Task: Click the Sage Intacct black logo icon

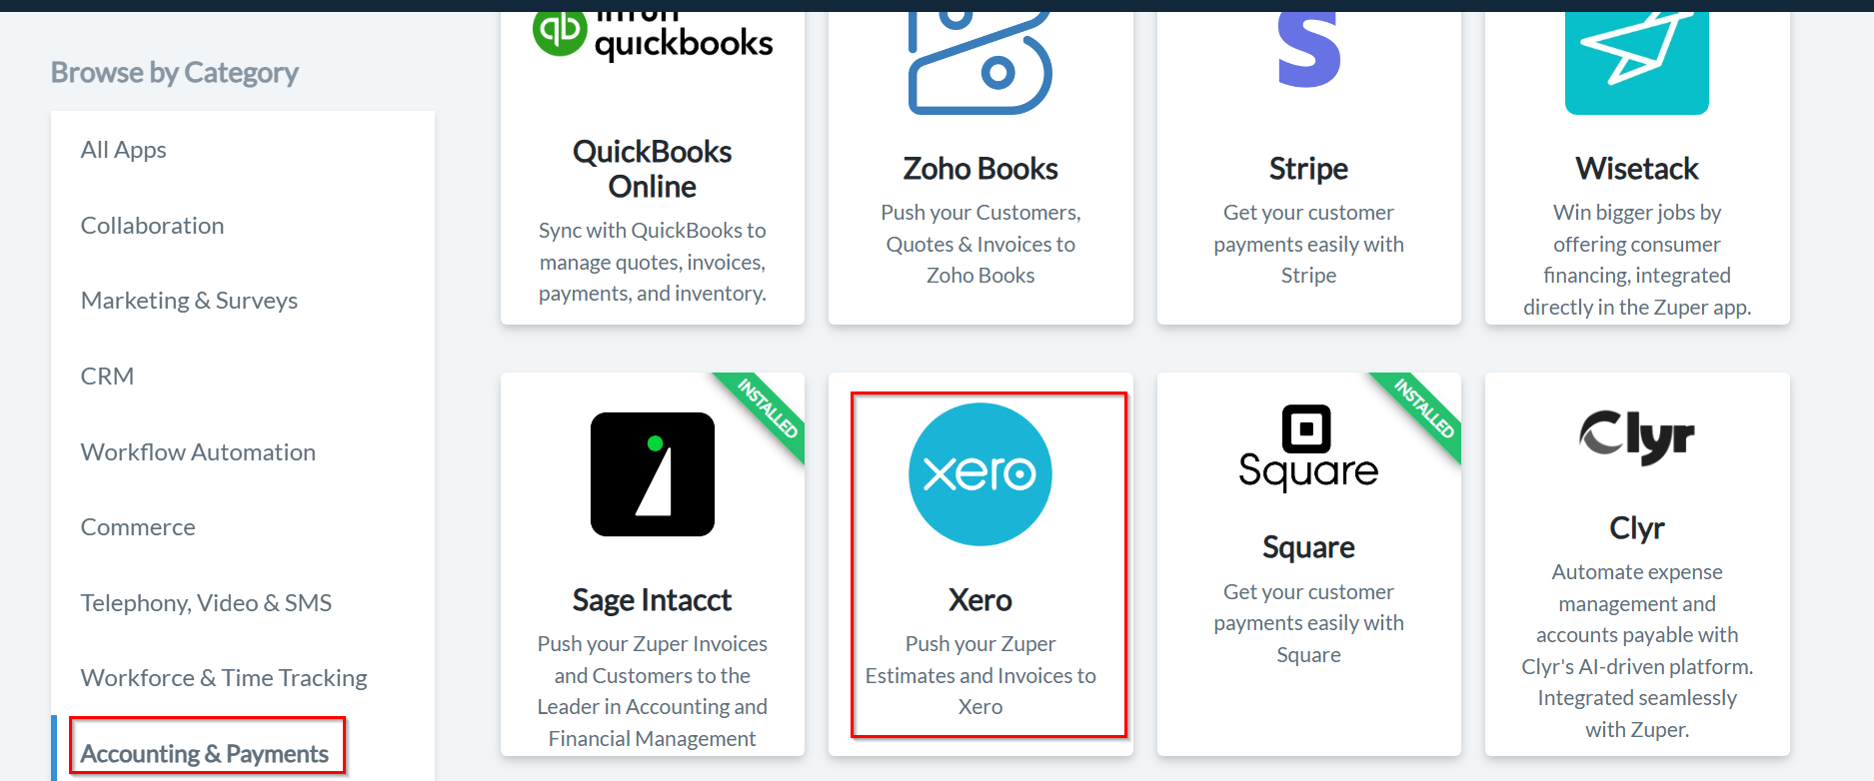Action: click(x=653, y=474)
